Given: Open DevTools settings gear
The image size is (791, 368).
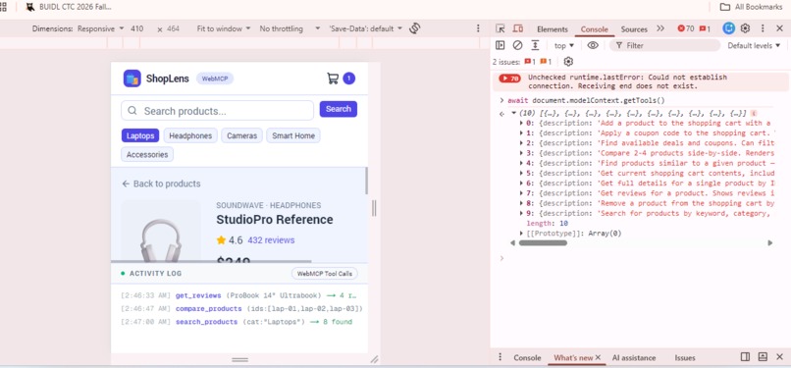Looking at the screenshot, I should [x=745, y=28].
